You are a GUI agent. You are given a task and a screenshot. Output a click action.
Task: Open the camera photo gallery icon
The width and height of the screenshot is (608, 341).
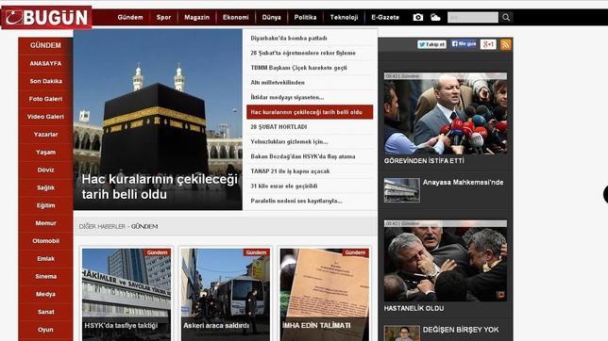[x=418, y=17]
